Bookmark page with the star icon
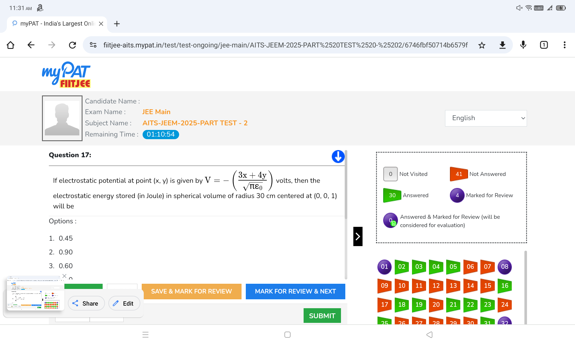The image size is (575, 345). [x=482, y=45]
